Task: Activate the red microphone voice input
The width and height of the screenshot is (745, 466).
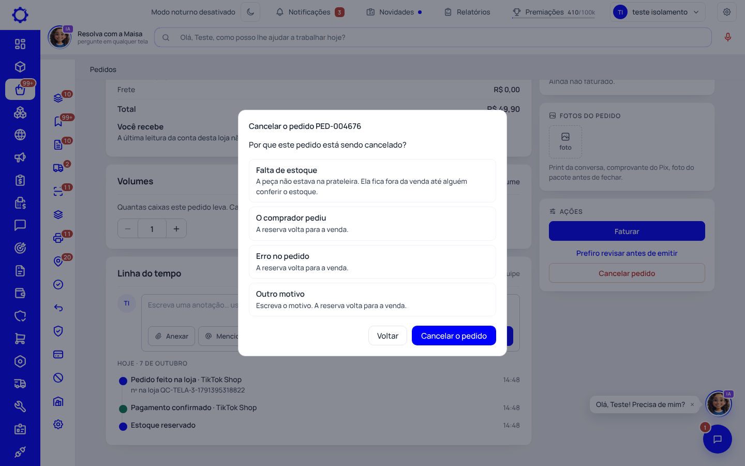Action: (728, 37)
